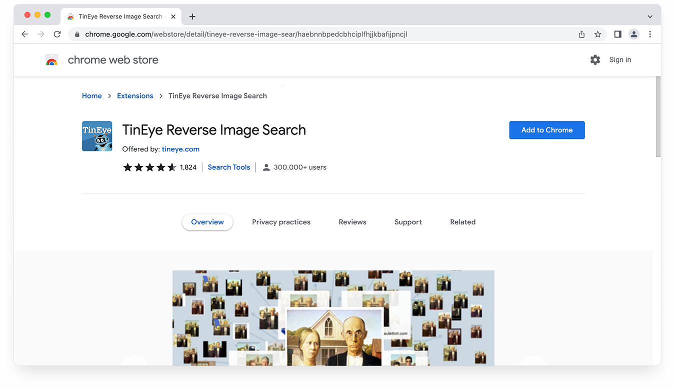Image resolution: width=675 pixels, height=388 pixels.
Task: Click the Chrome Web Store rainbow logo
Action: 52,60
